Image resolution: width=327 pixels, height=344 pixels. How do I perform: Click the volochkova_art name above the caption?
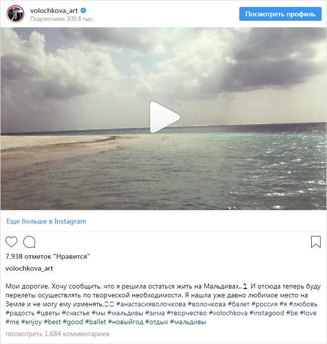[x=29, y=268]
